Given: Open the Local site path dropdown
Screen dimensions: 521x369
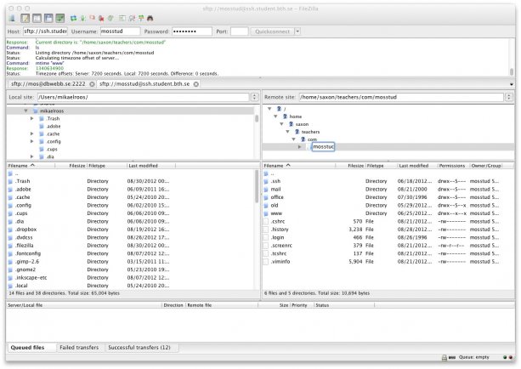Looking at the screenshot, I should (254, 97).
